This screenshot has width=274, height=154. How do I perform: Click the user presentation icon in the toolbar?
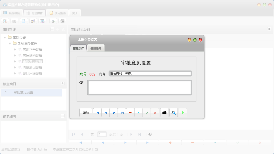33,21
